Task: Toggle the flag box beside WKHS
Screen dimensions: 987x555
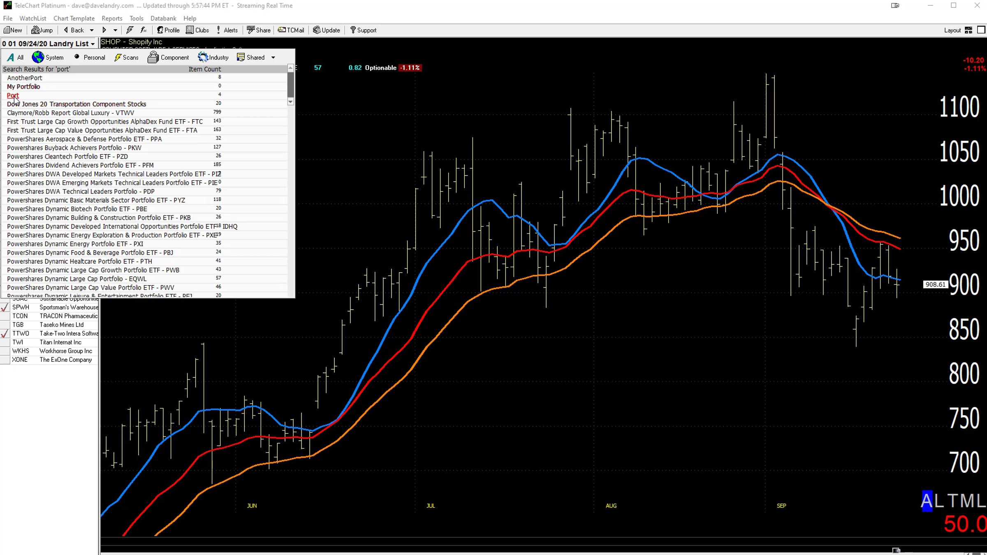Action: click(5, 351)
